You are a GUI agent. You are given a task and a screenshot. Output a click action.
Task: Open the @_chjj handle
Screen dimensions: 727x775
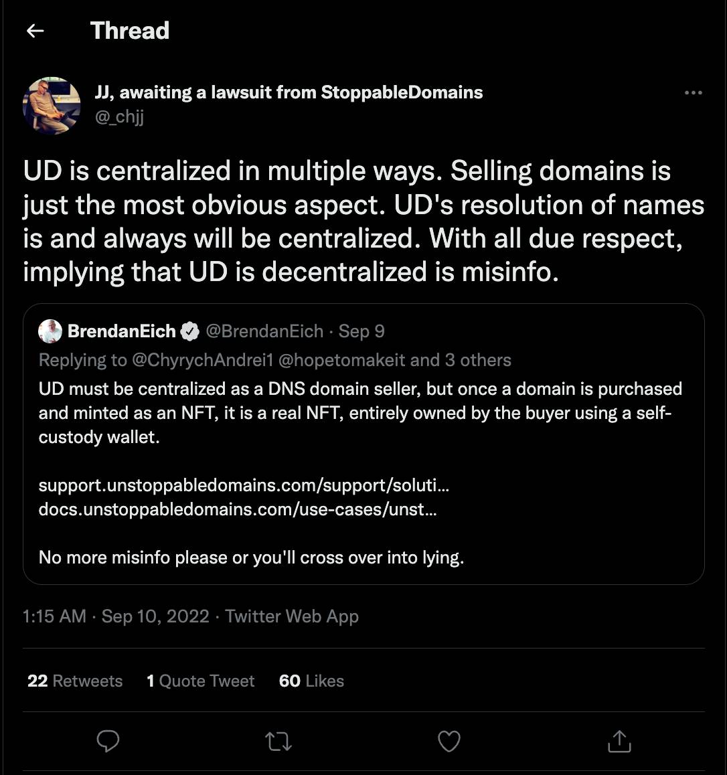pos(119,116)
